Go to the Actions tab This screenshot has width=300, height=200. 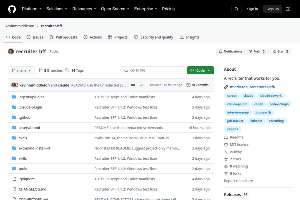(93, 37)
